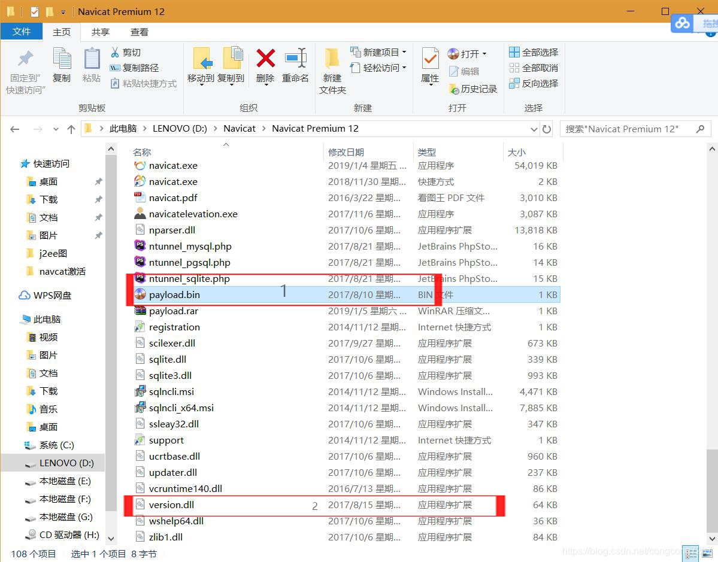Click the Rename icon
718x562 pixels.
(295, 59)
